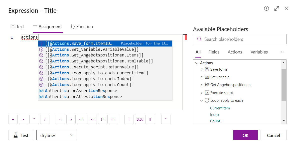Expand the Get Angebotspositionen node
This screenshot has height=146, width=295.
(x=201, y=85)
